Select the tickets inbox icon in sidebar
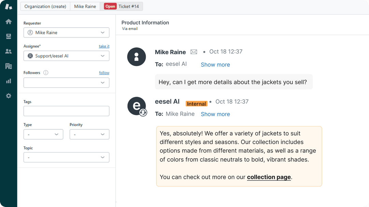The height and width of the screenshot is (207, 369). pyautogui.click(x=8, y=36)
